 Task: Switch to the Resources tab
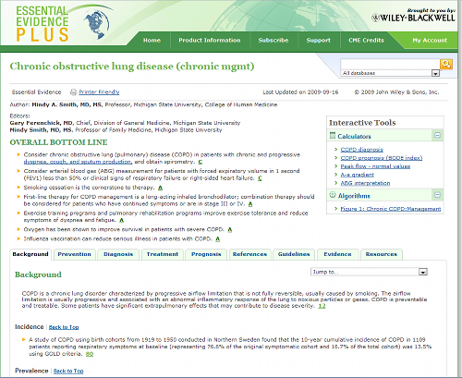click(382, 254)
